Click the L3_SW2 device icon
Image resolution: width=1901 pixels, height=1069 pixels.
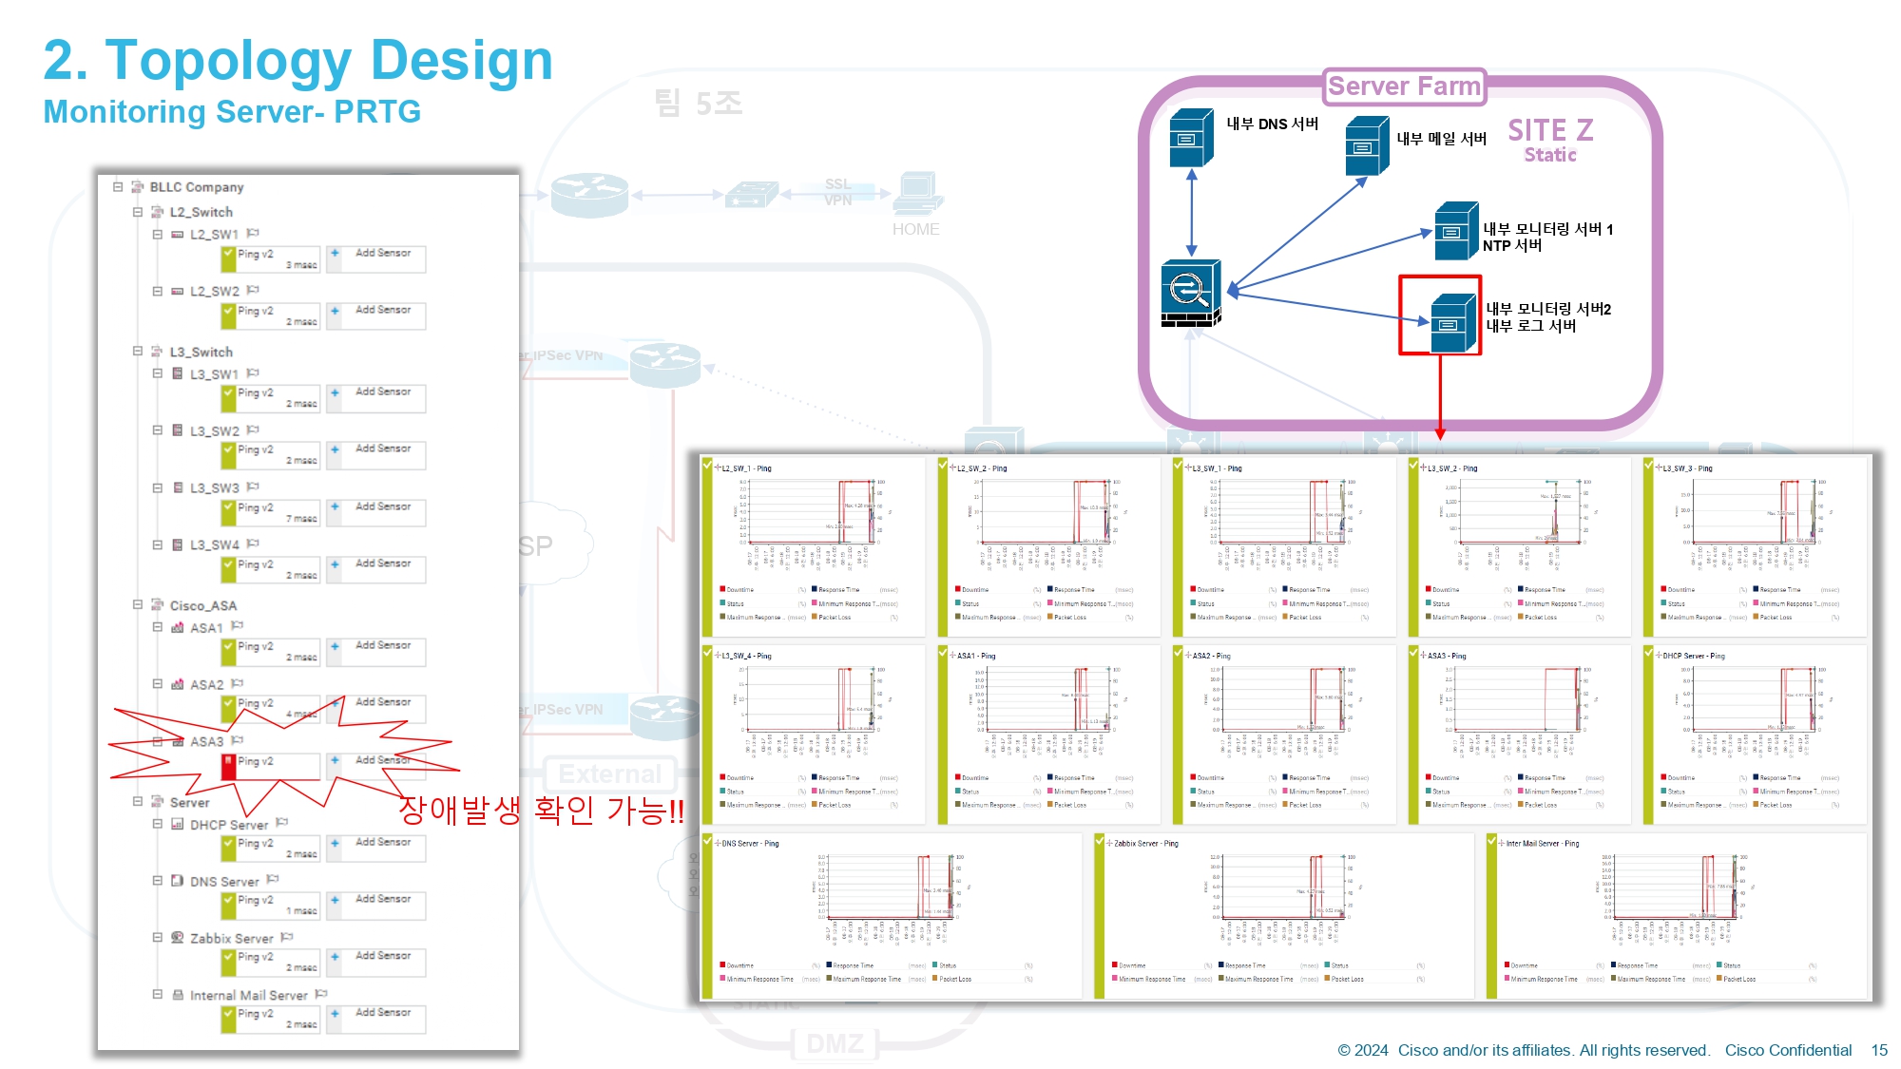(x=178, y=430)
